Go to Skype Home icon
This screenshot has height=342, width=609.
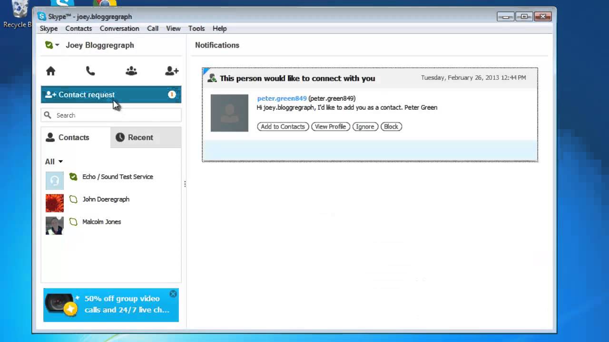click(x=50, y=71)
